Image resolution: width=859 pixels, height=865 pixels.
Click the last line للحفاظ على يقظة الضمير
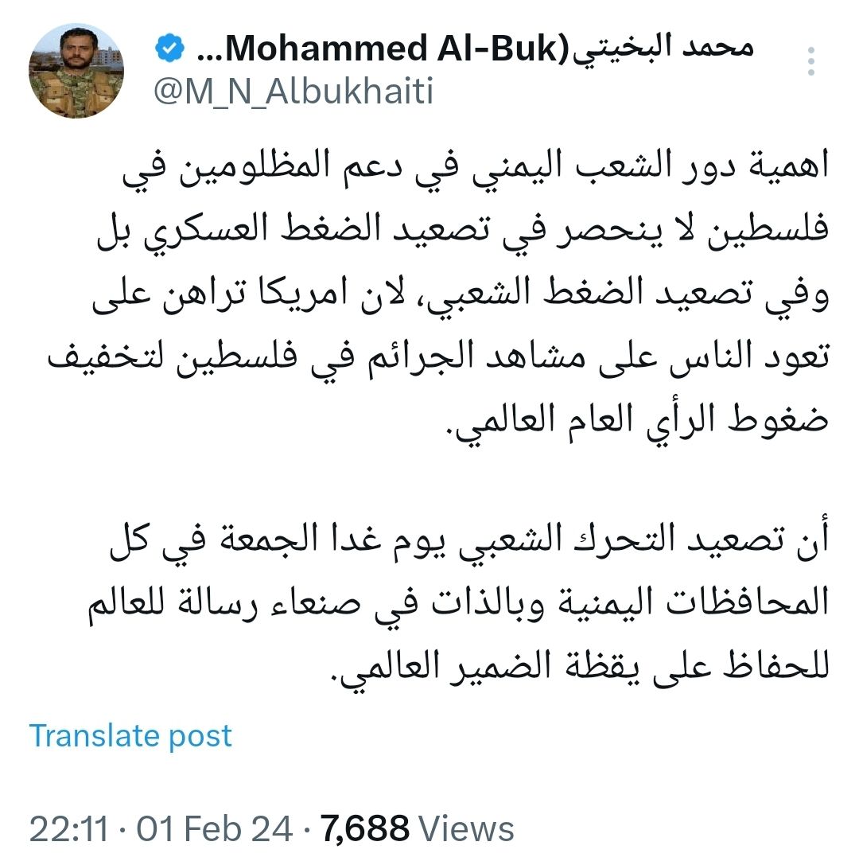tap(581, 670)
